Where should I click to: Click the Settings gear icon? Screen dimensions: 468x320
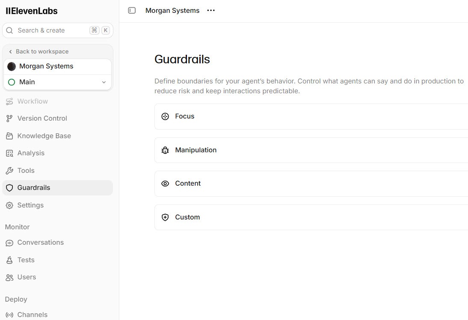point(9,205)
